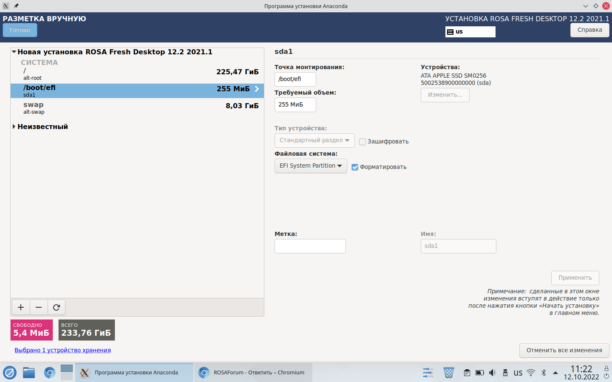Open the power/leave icon in the panel
Screen dimensions: 612x382
pos(606,376)
